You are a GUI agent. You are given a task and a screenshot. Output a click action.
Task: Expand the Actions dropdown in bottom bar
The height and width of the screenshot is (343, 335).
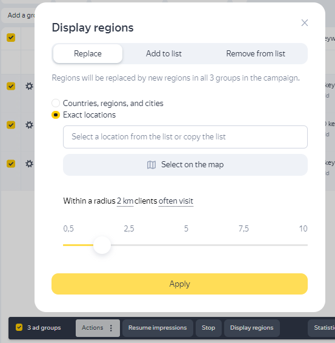[98, 328]
